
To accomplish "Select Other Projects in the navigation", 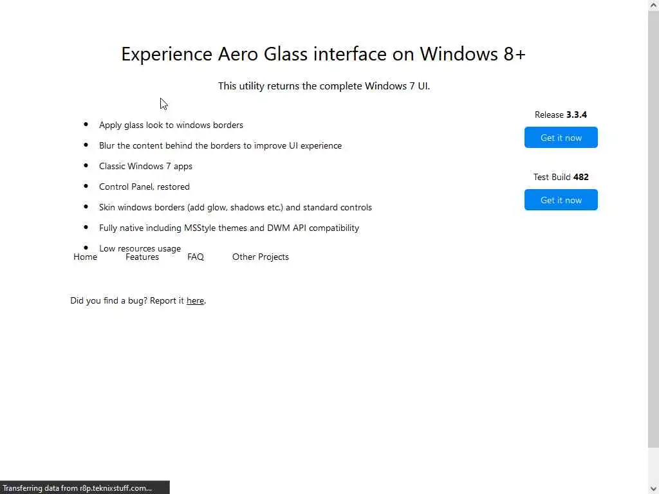I will click(260, 257).
